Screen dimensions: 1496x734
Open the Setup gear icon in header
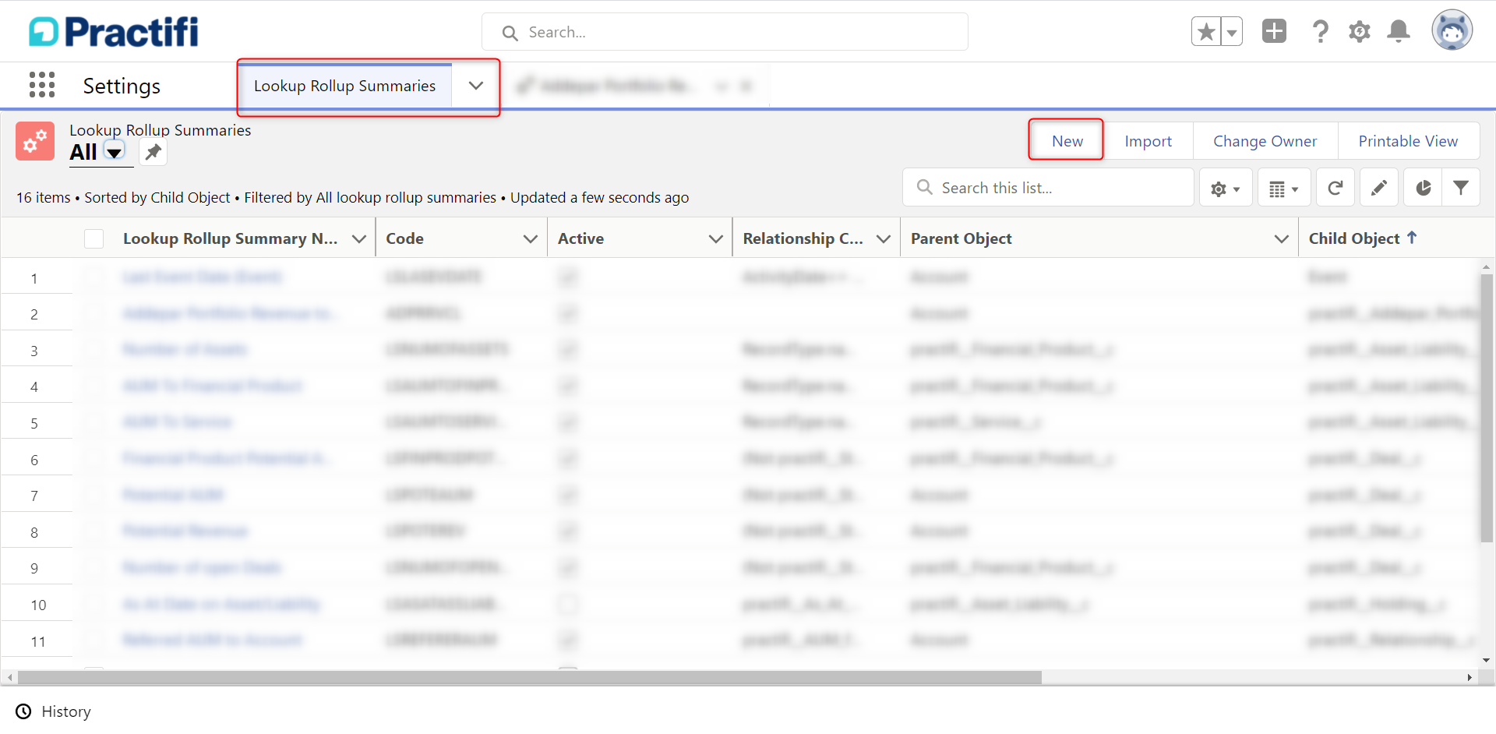(1360, 31)
